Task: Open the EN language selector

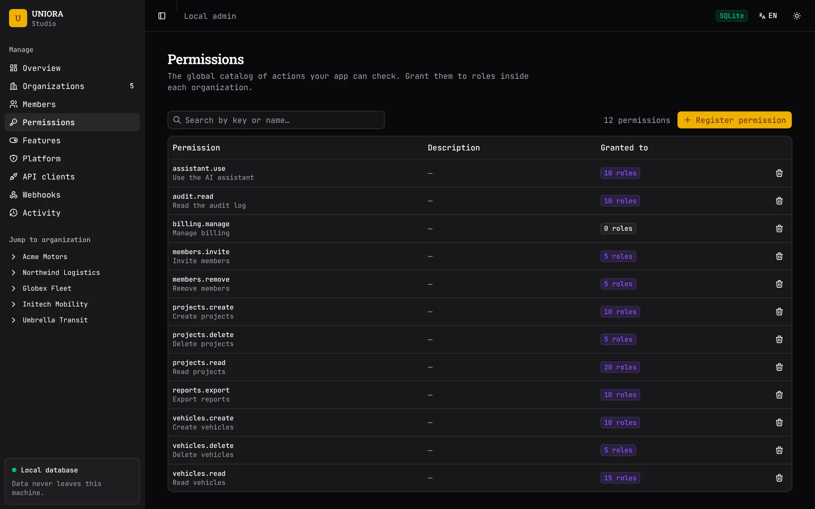Action: 768,16
